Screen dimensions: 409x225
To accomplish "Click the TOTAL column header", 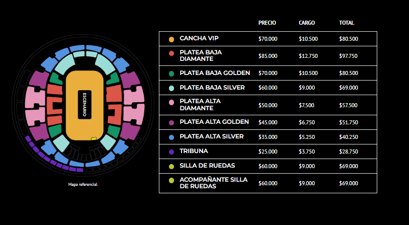I will [346, 23].
